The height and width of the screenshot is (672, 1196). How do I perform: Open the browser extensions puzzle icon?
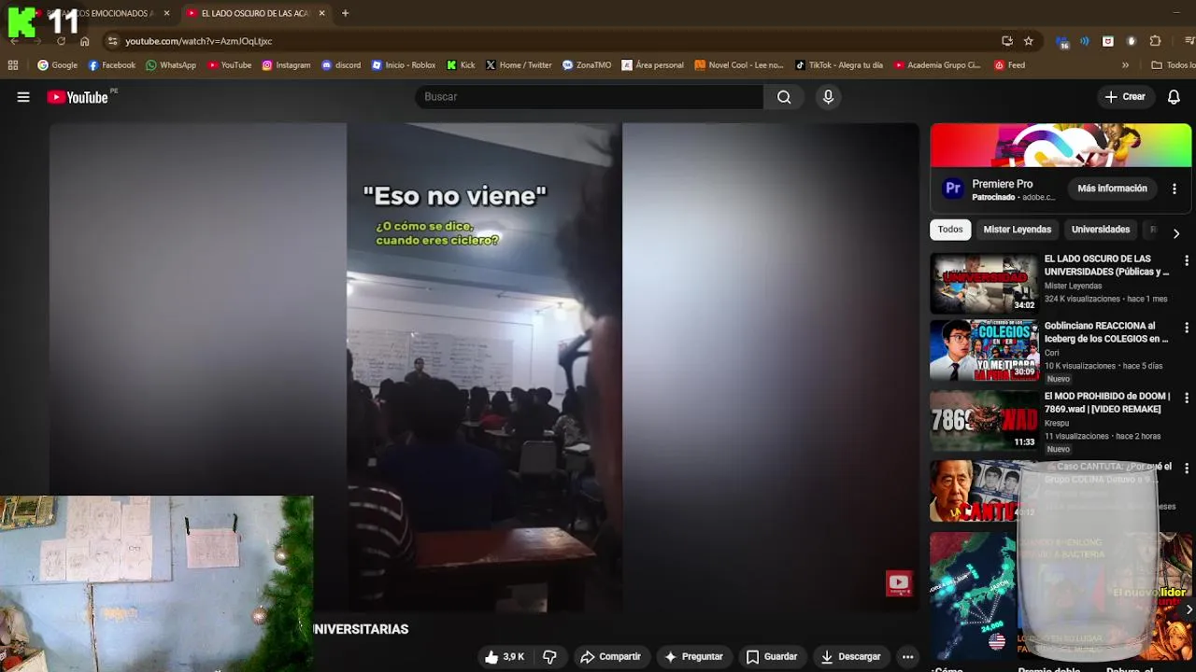1155,41
